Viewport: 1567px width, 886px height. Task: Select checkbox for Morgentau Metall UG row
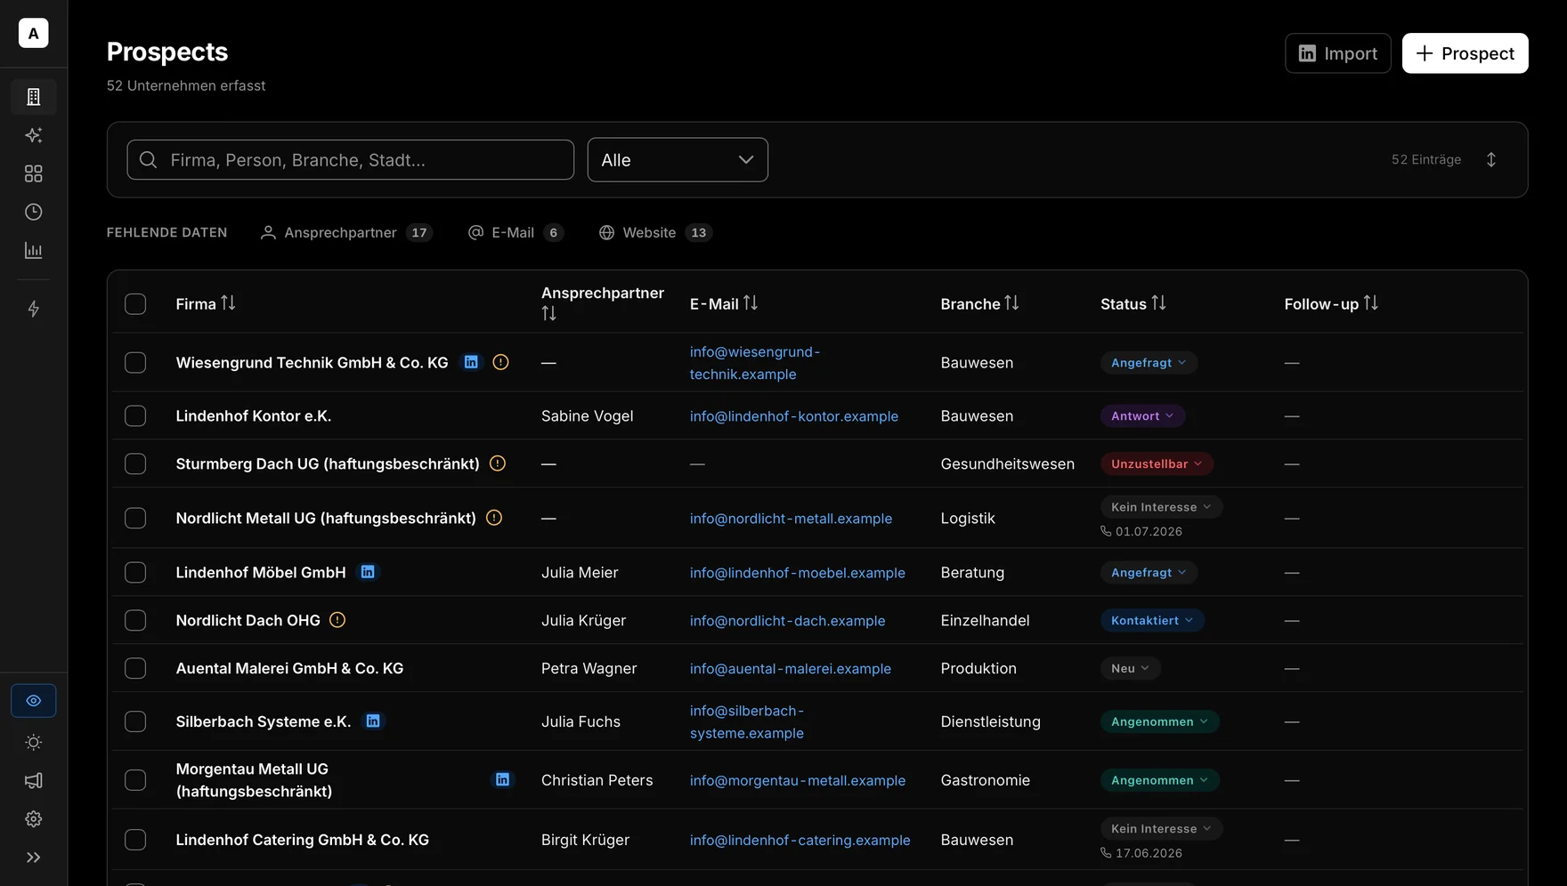pyautogui.click(x=135, y=779)
